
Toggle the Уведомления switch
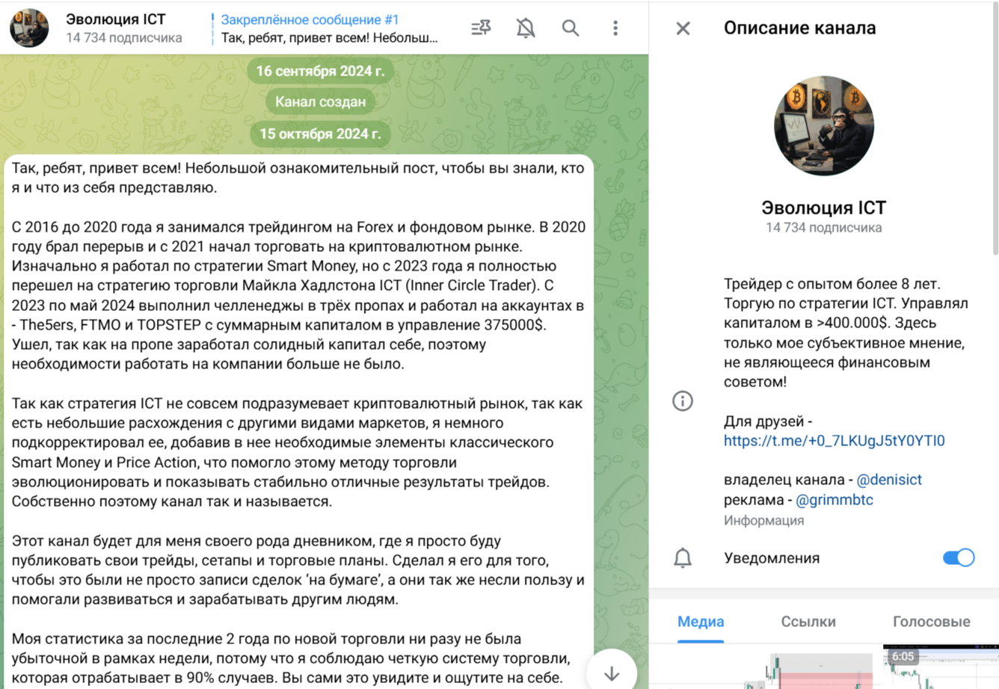click(959, 558)
